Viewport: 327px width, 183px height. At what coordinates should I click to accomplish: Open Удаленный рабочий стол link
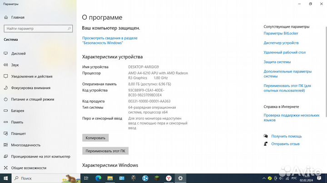click(284, 53)
